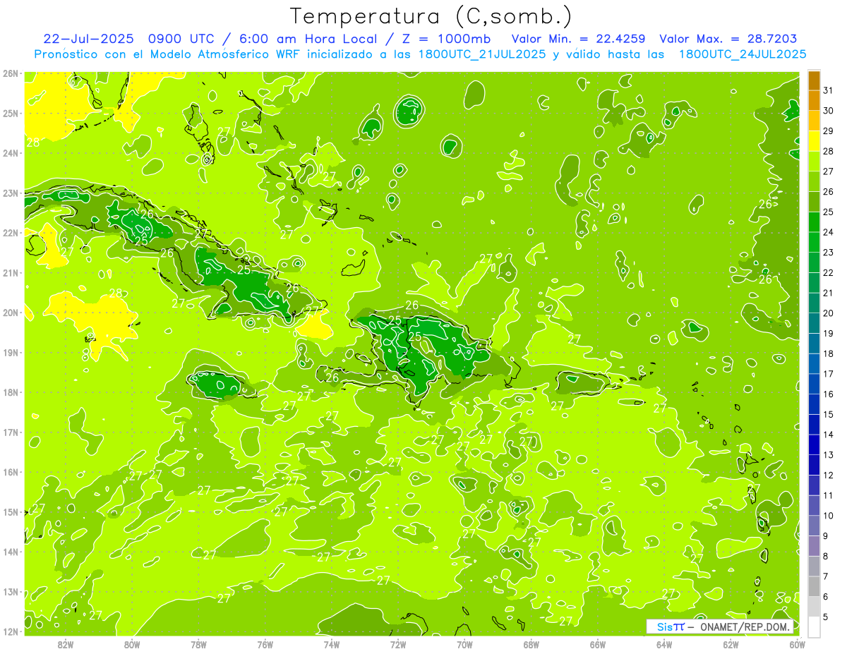847x654 pixels.
Task: Click the Valor Min. = 22.4259 value
Action: click(x=578, y=39)
